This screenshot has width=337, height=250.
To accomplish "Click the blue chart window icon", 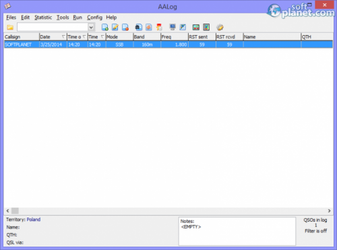I will (183, 27).
